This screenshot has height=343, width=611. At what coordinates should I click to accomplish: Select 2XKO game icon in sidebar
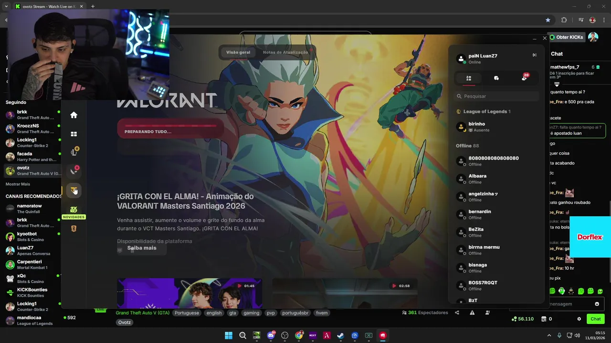click(74, 210)
